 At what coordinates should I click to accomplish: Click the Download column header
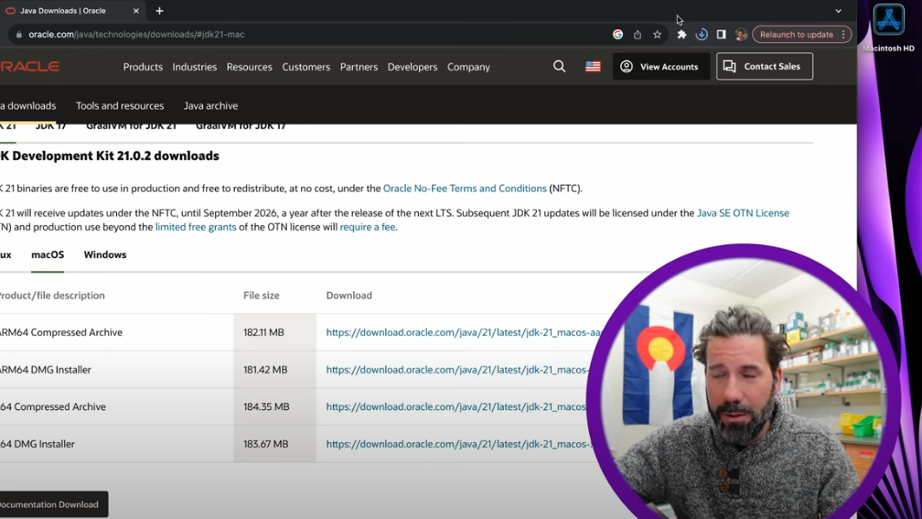pyautogui.click(x=348, y=296)
